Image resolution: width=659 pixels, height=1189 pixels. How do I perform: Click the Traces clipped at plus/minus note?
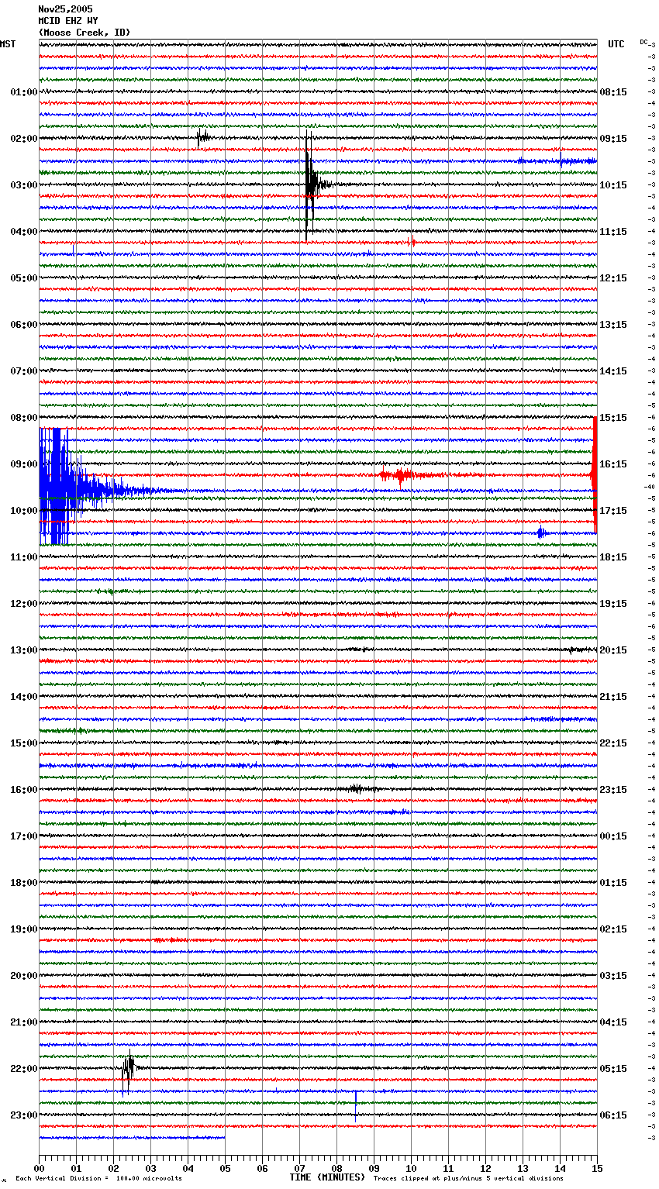[468, 1179]
